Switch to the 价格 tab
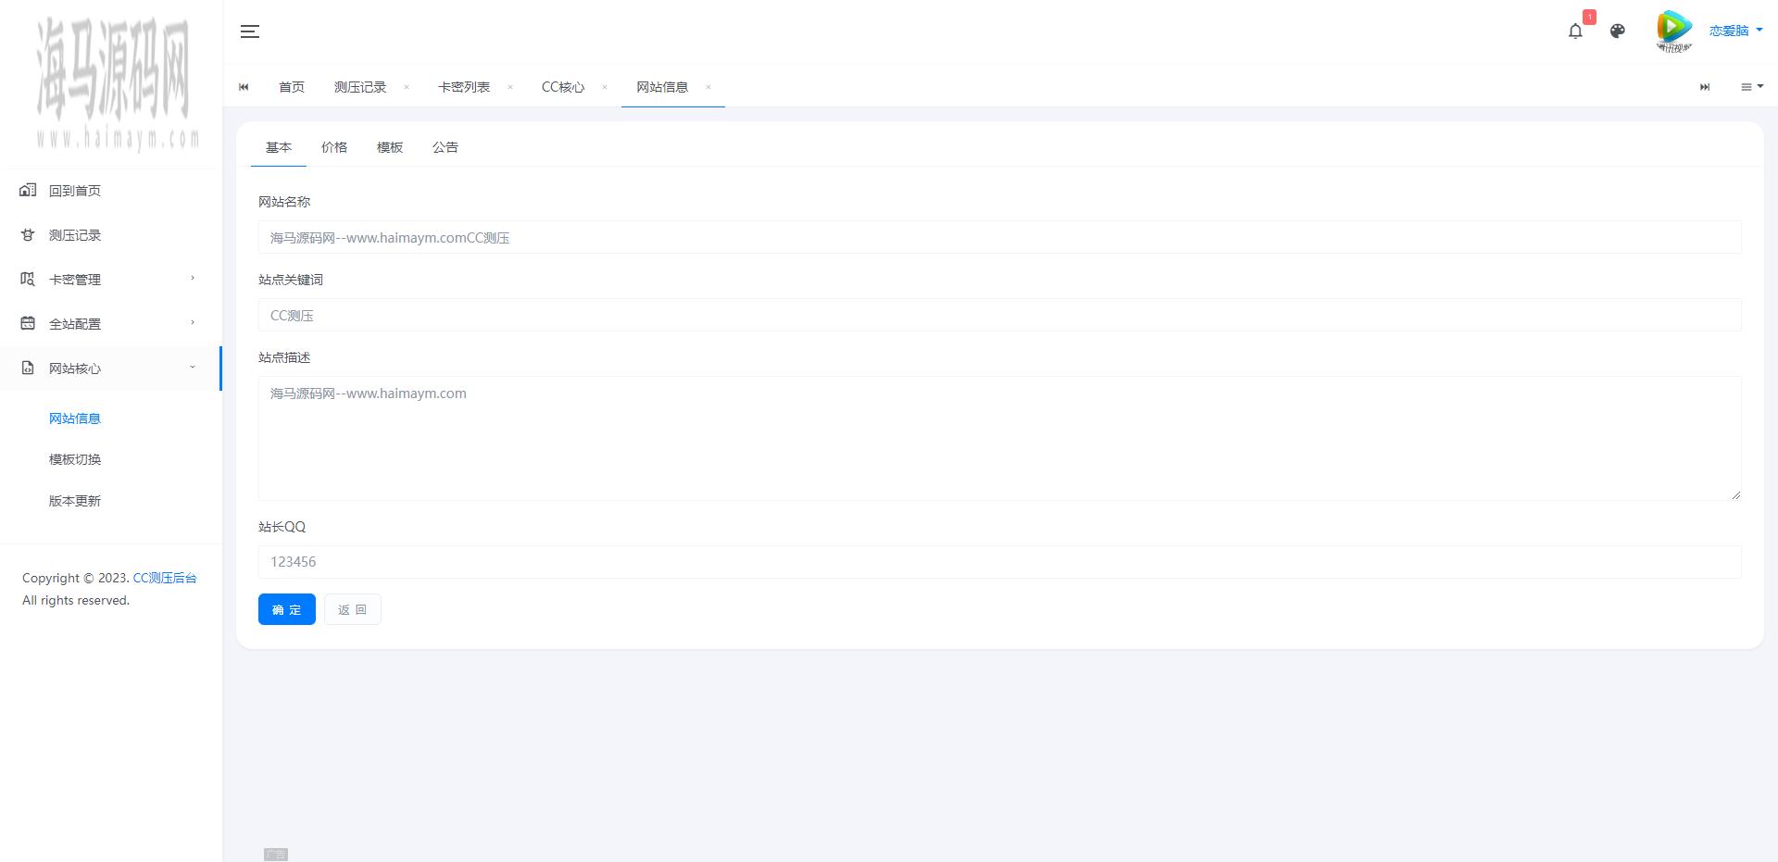 (334, 147)
